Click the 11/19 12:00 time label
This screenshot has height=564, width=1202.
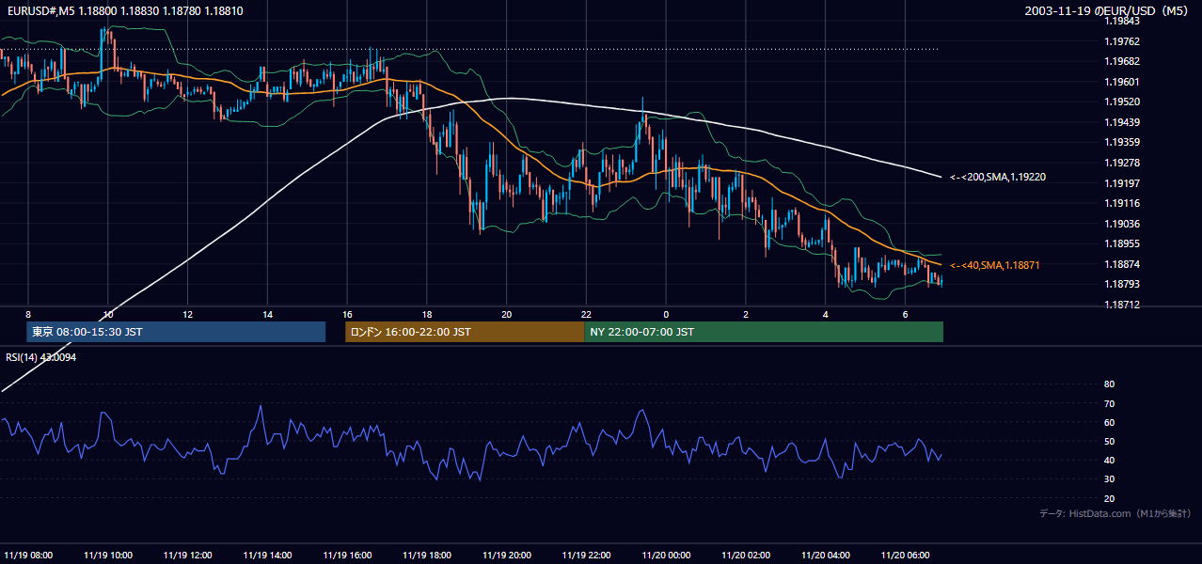click(x=187, y=555)
